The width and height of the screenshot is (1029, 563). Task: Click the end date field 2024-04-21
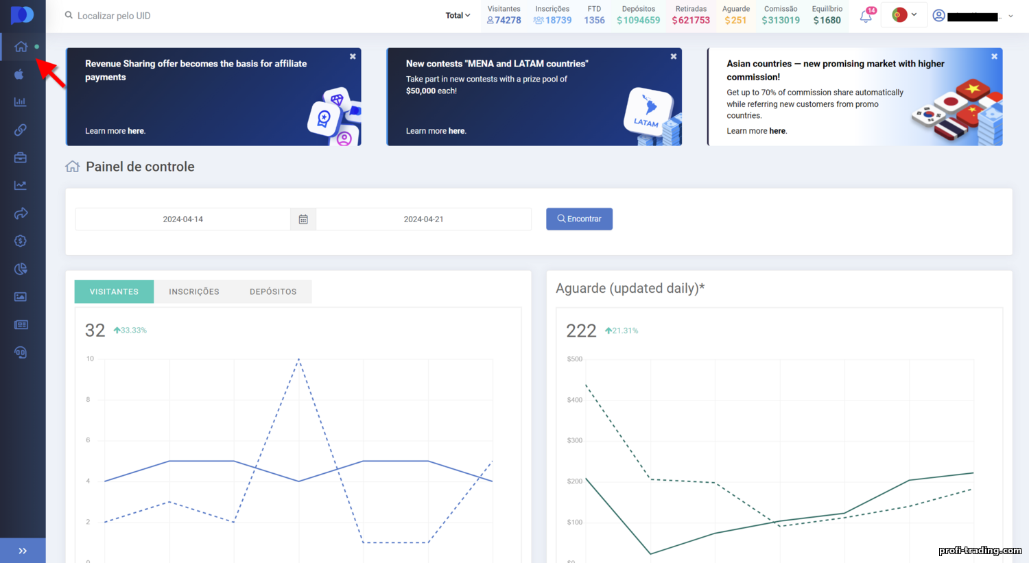coord(423,219)
